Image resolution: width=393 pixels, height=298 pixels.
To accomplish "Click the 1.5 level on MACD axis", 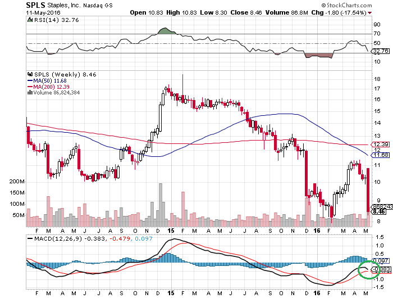I will pyautogui.click(x=380, y=237).
